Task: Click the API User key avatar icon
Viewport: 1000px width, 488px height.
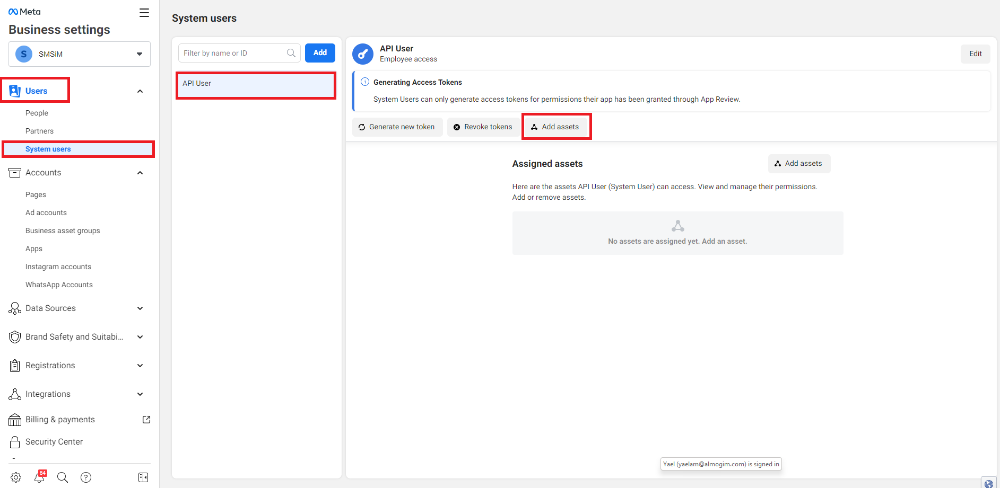Action: coord(363,54)
